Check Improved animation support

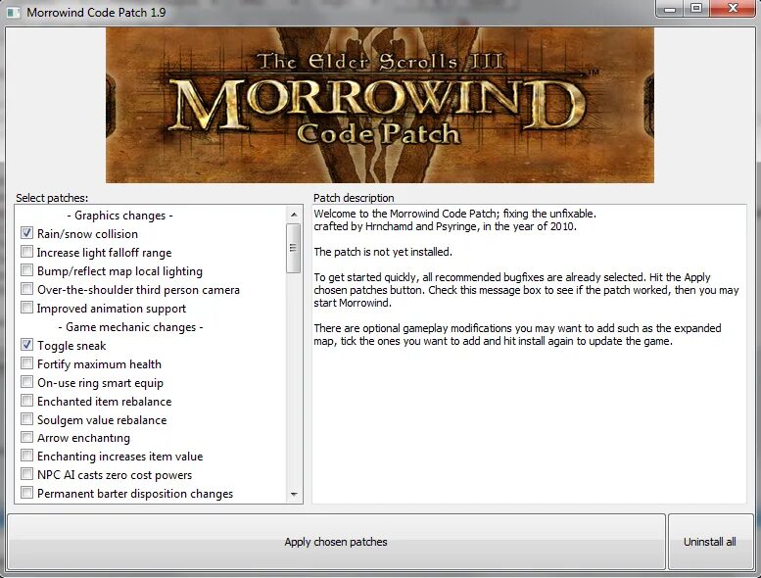tap(26, 308)
